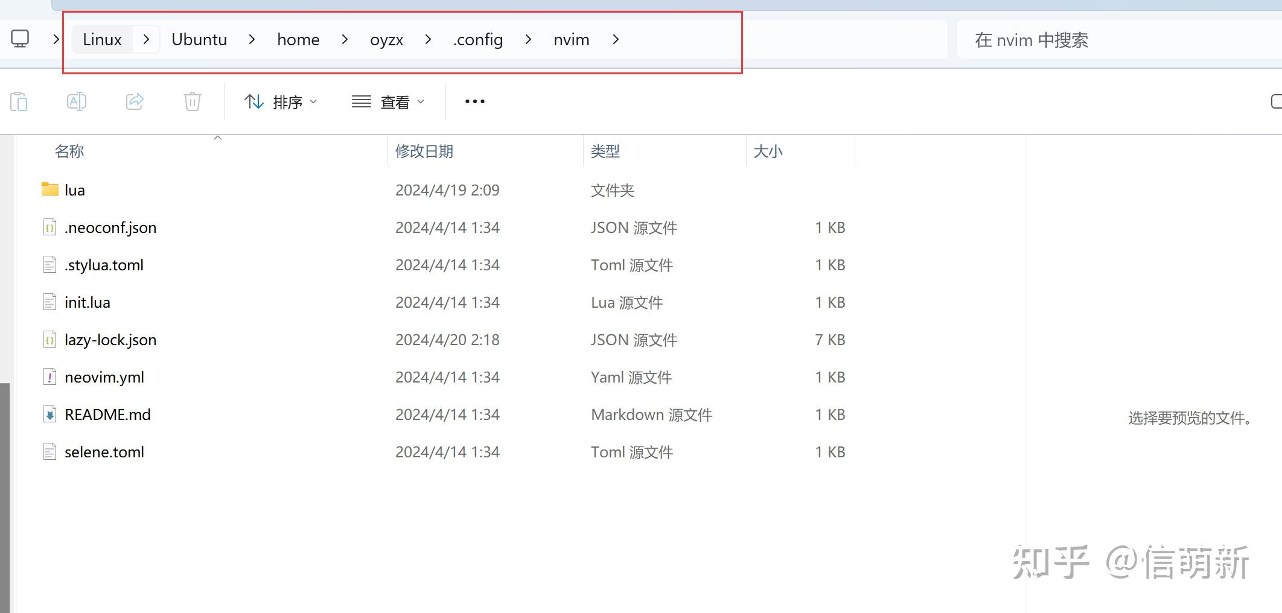This screenshot has width=1282, height=613.
Task: Select the init.lua file
Action: pyautogui.click(x=87, y=302)
